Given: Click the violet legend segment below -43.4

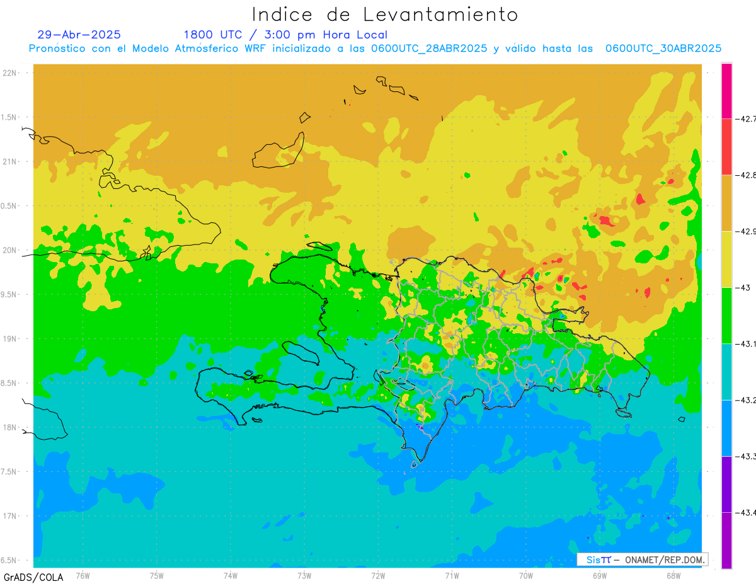Looking at the screenshot, I should 726,540.
